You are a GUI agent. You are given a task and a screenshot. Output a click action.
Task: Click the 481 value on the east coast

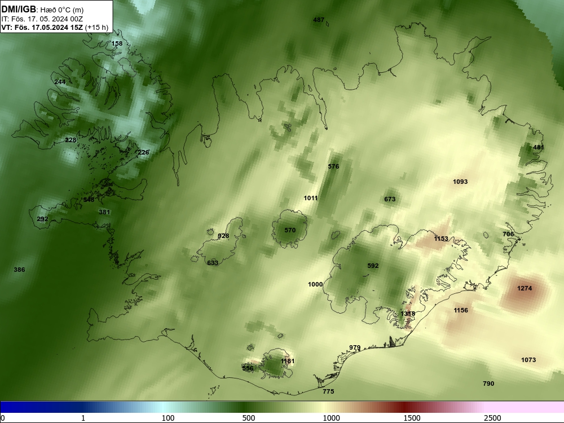coord(539,147)
